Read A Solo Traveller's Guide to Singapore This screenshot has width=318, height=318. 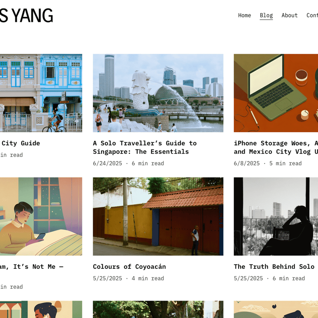145,147
